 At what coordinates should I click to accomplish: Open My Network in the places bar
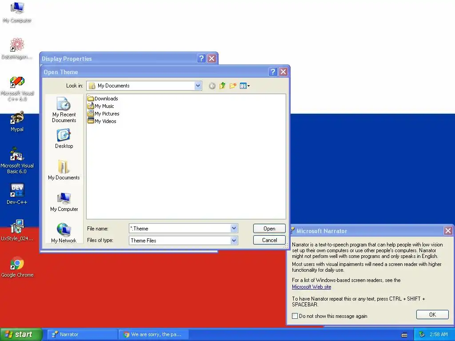pos(64,234)
